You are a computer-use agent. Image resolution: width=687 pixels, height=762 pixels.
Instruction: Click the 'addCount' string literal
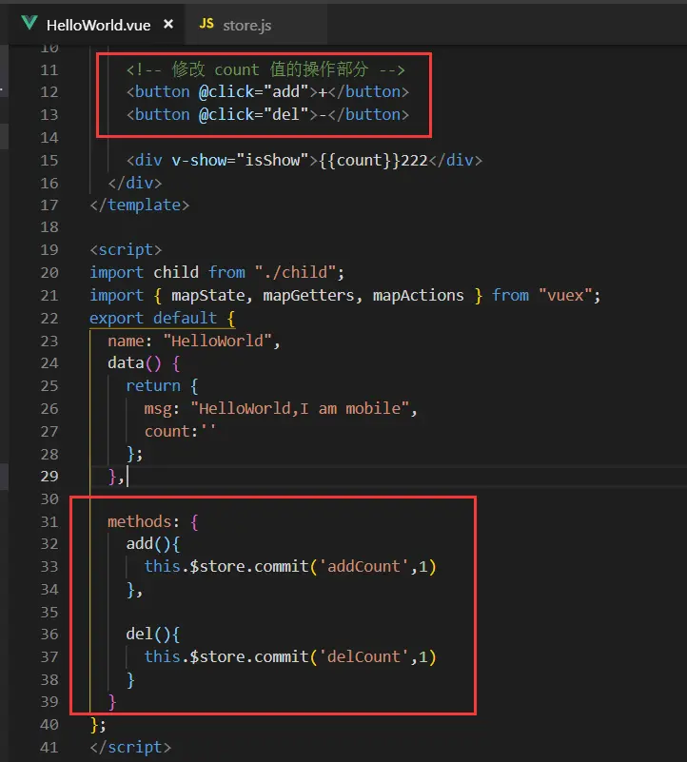click(363, 566)
